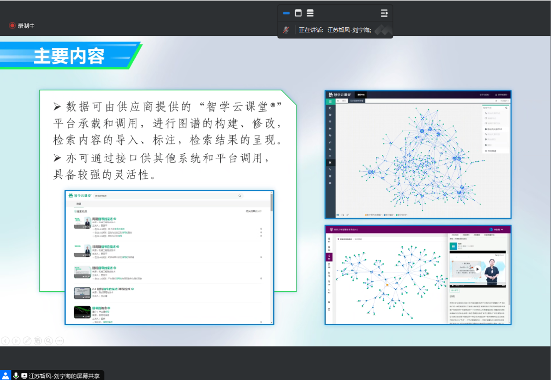Click the bullet text about 智学云课堂 platform

click(x=168, y=123)
